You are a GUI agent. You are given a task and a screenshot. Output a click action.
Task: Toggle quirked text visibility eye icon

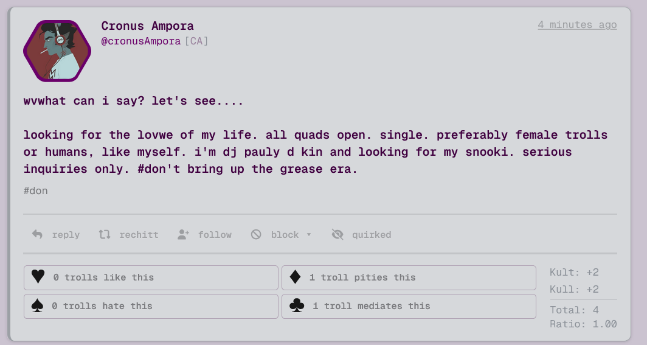pyautogui.click(x=337, y=234)
